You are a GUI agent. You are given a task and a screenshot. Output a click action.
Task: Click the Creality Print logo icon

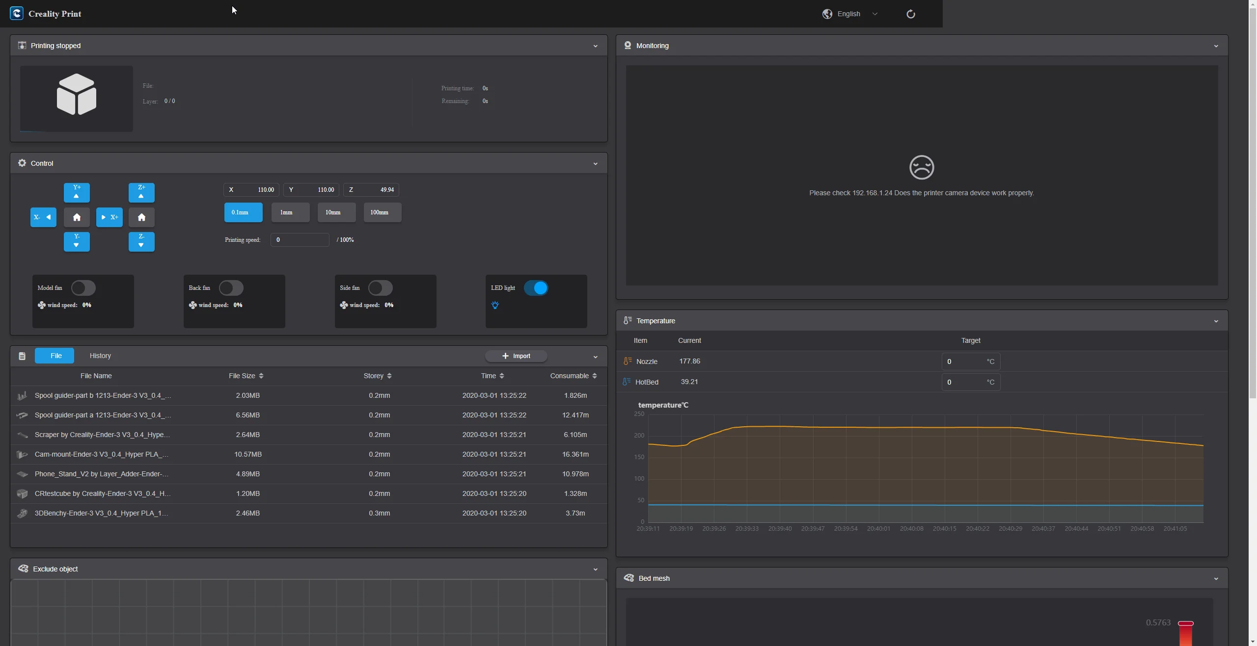tap(16, 14)
